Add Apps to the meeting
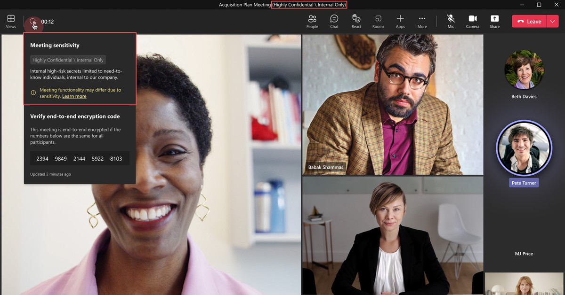Viewport: 565px width, 295px height. click(x=400, y=21)
